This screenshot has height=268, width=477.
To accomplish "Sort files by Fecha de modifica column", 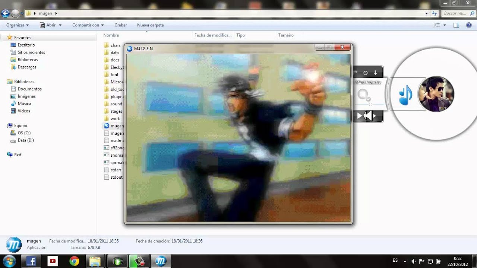I will 213,35.
